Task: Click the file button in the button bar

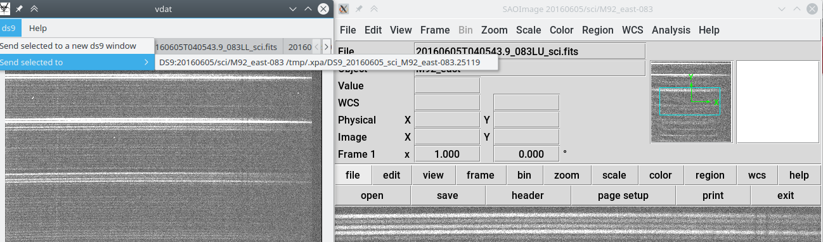Action: click(353, 175)
